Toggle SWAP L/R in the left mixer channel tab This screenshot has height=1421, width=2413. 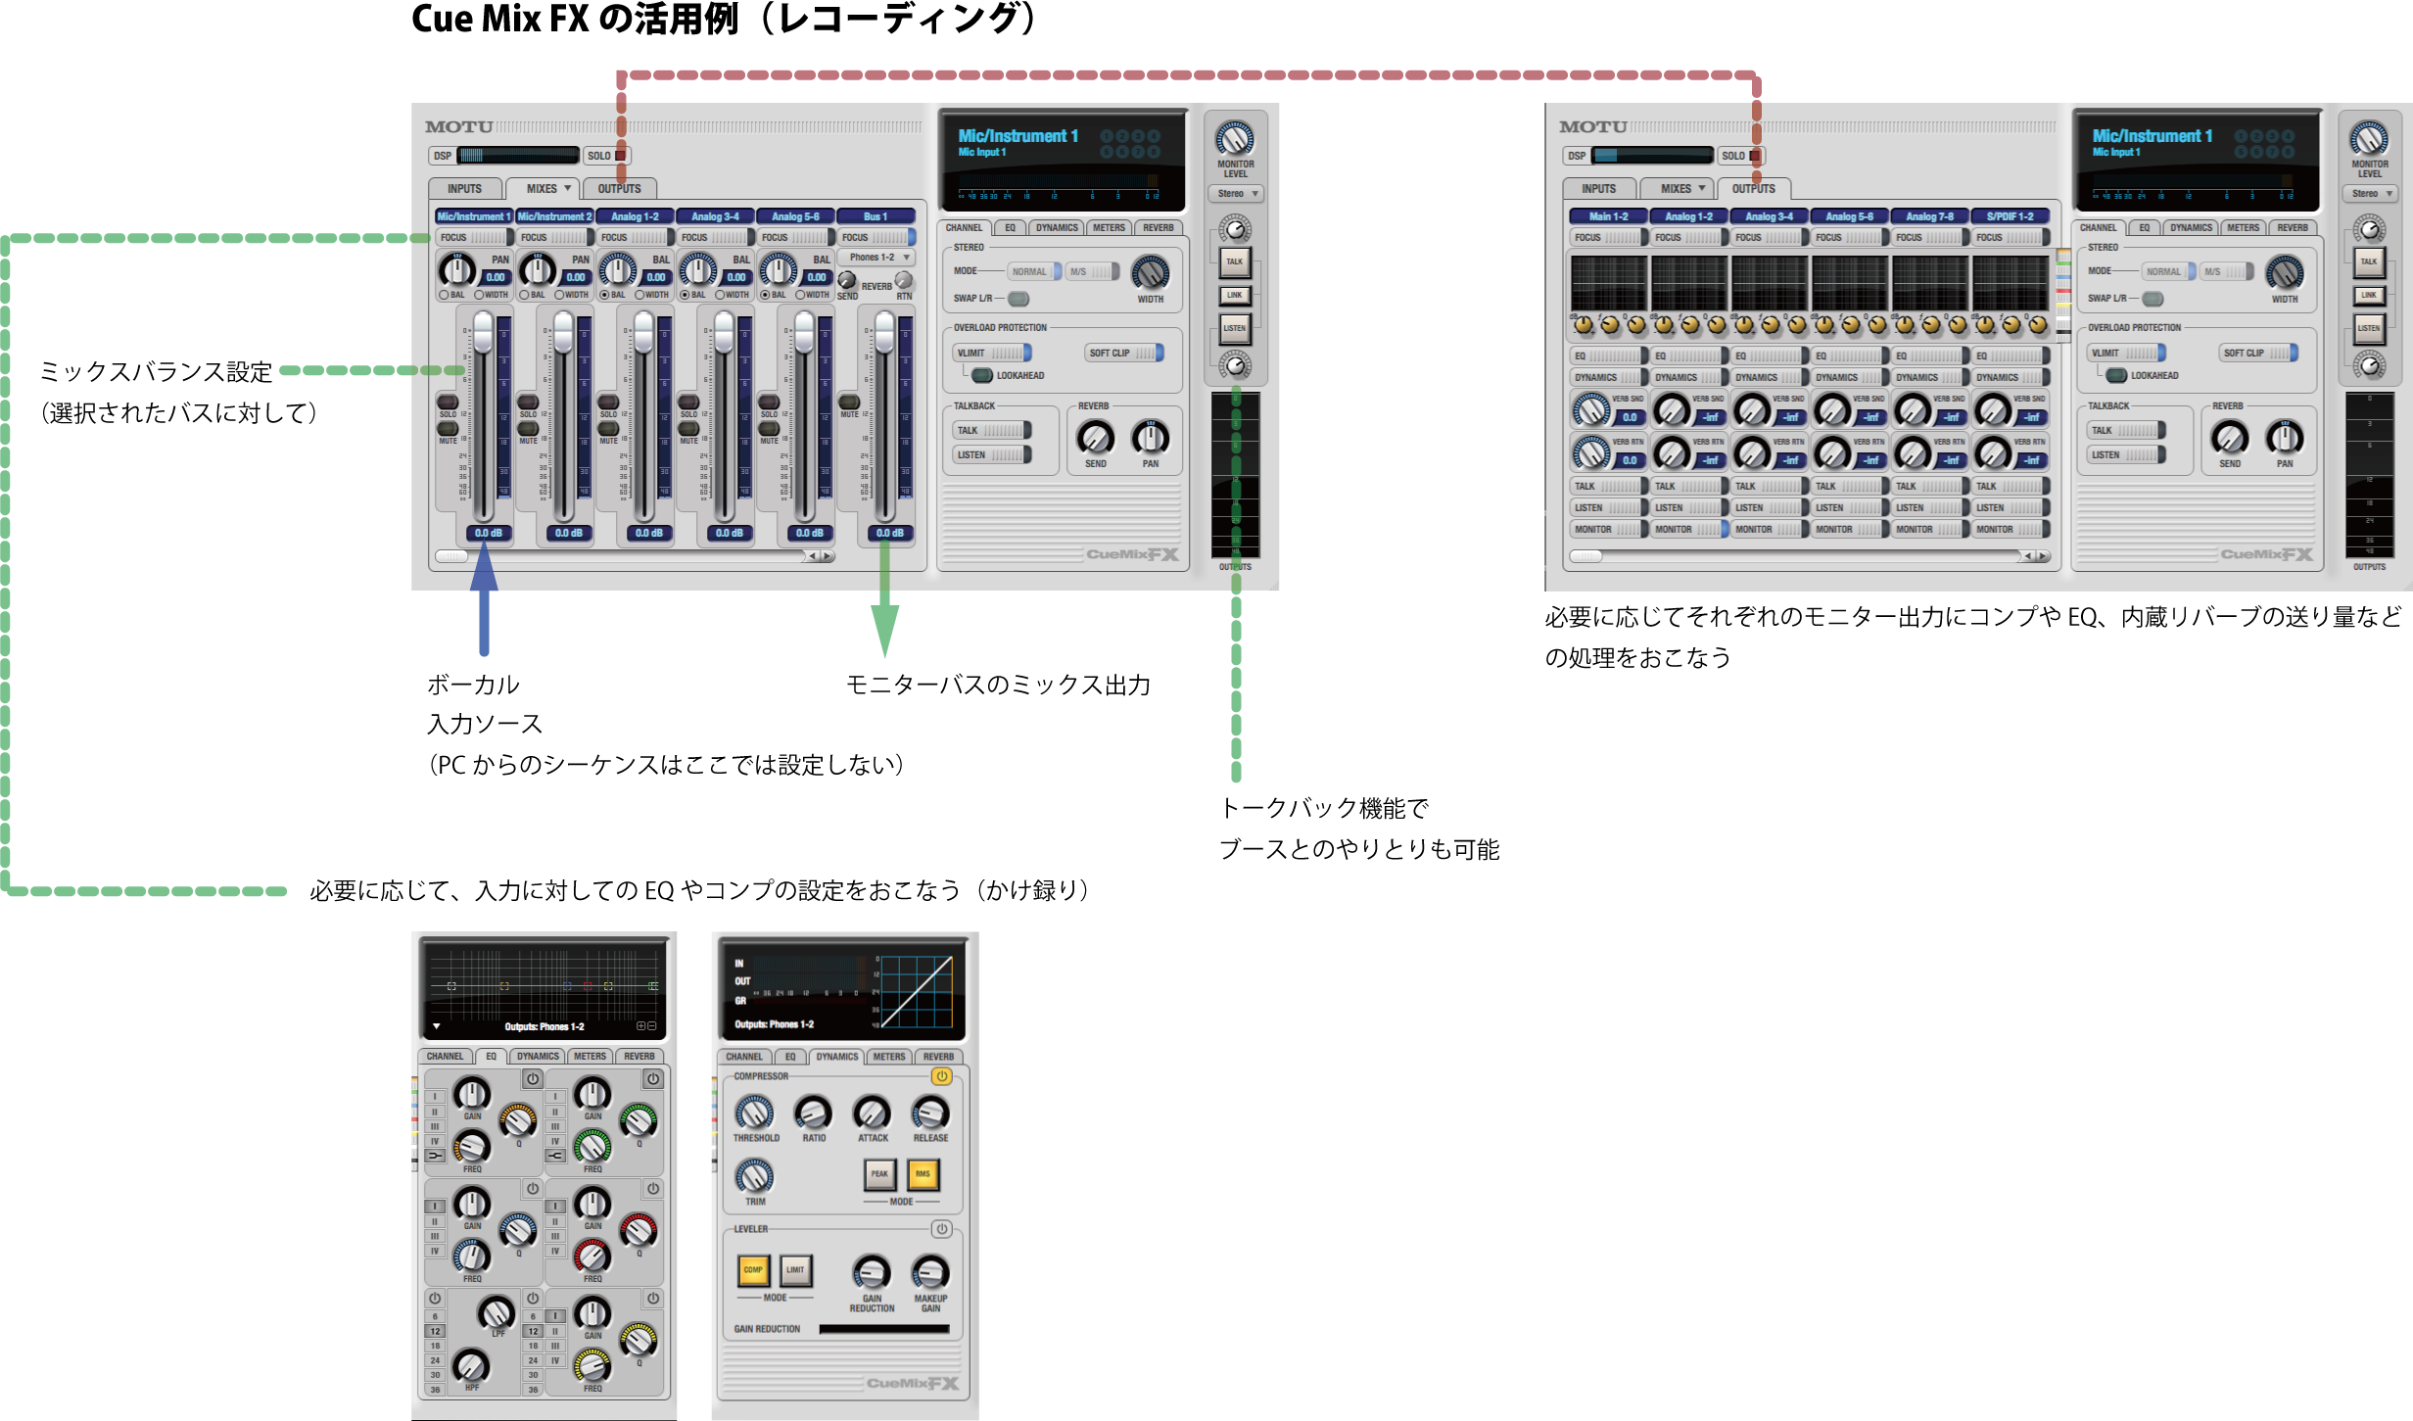[1018, 299]
